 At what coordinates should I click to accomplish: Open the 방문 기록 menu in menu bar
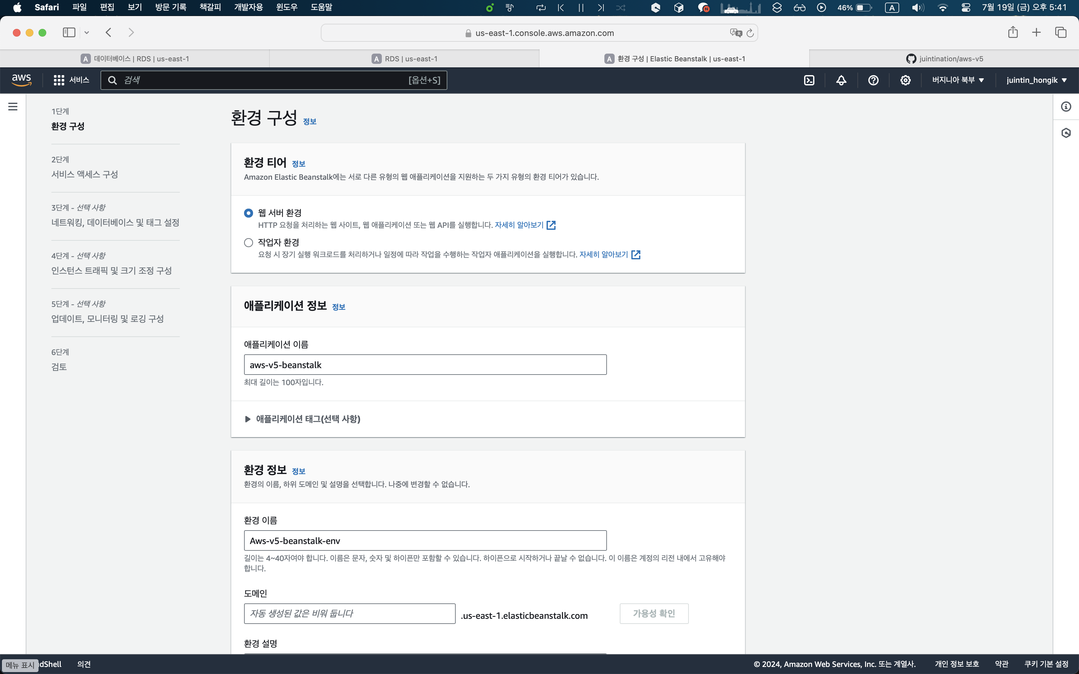point(170,7)
